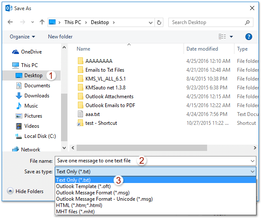
Task: Open Local Disk (C:) in sidebar
Action: [x=40, y=136]
